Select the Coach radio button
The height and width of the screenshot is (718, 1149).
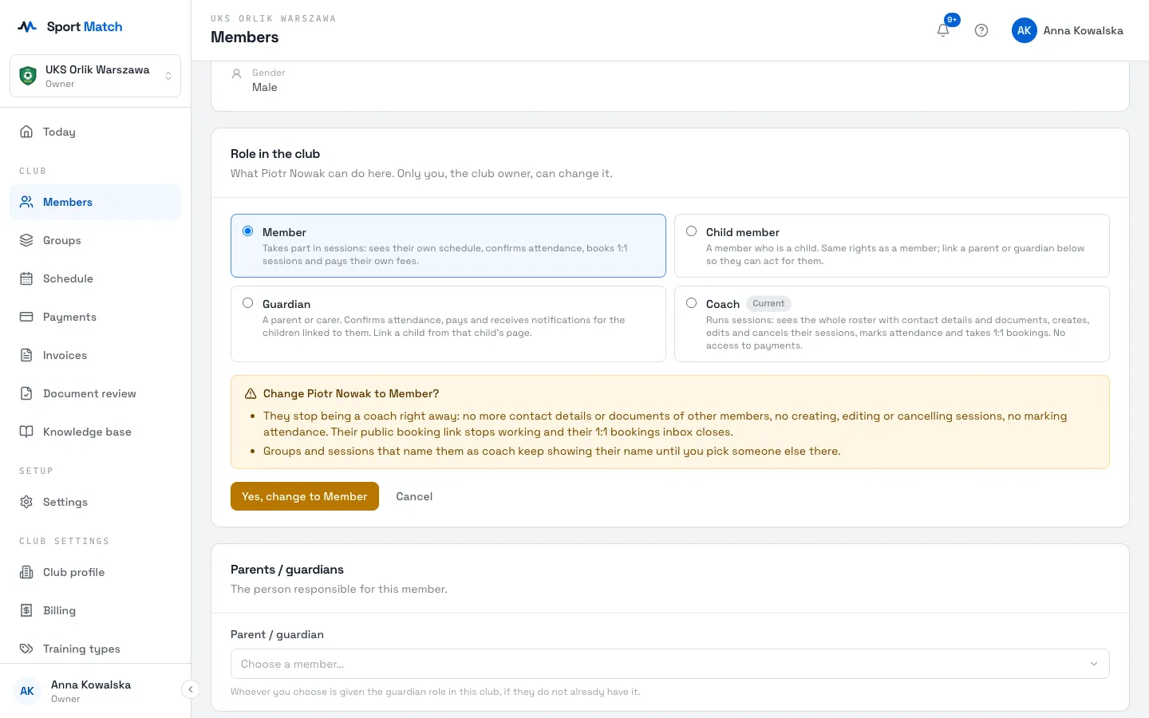click(692, 303)
